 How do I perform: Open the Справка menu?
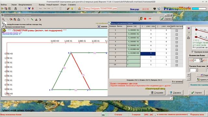pos(72,5)
